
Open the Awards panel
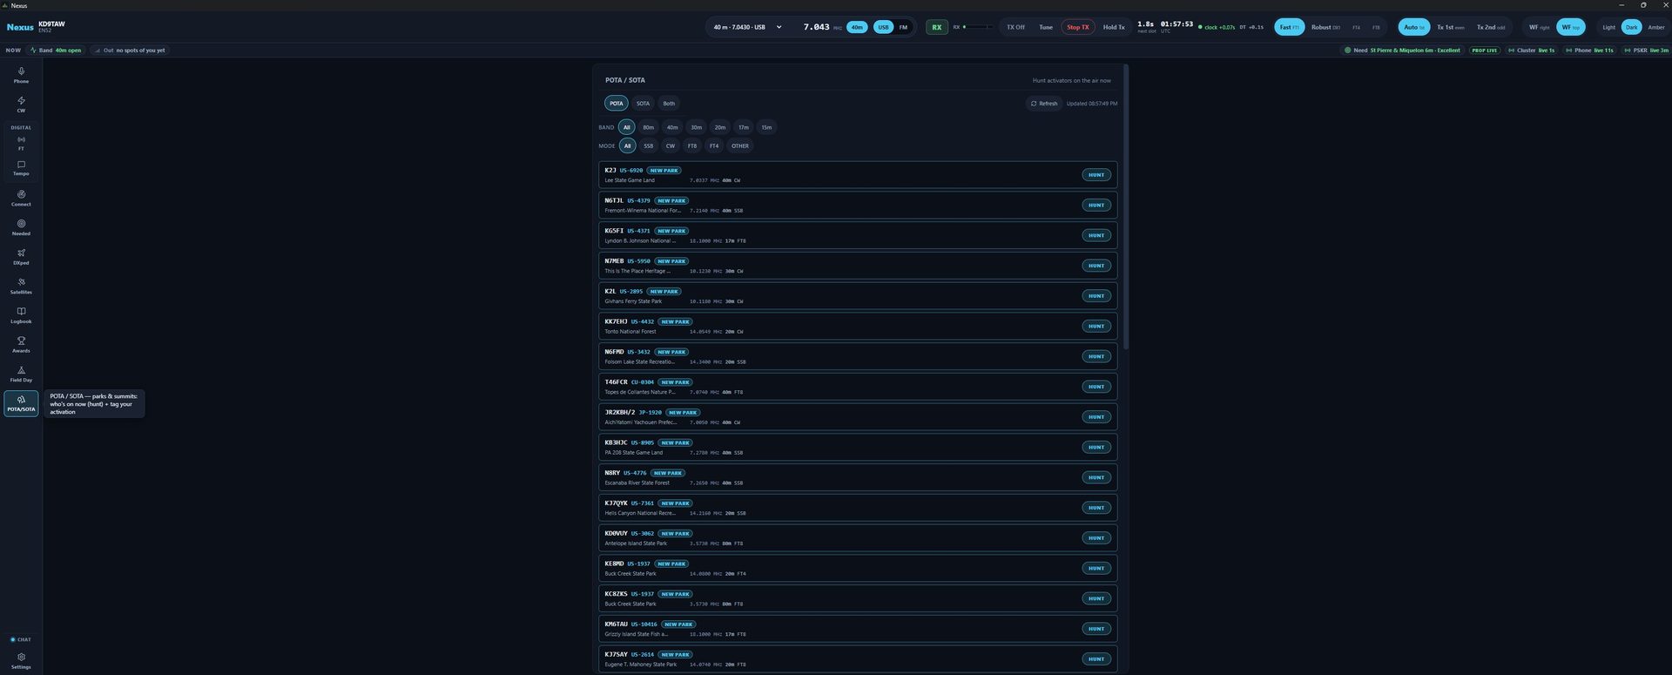tap(21, 345)
